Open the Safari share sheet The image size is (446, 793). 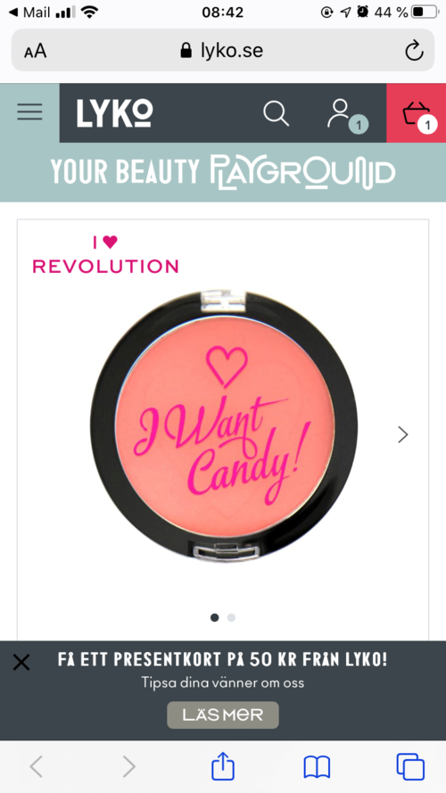coord(223,766)
